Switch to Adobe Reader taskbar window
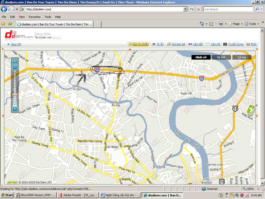Image resolution: width=265 pixels, height=199 pixels. [78, 195]
